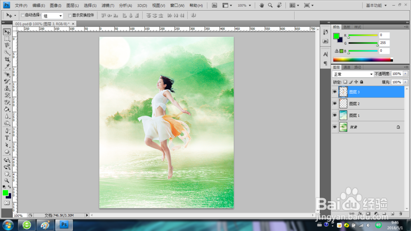Select the Ellipse shape tool
The image size is (411, 231).
click(x=7, y=152)
